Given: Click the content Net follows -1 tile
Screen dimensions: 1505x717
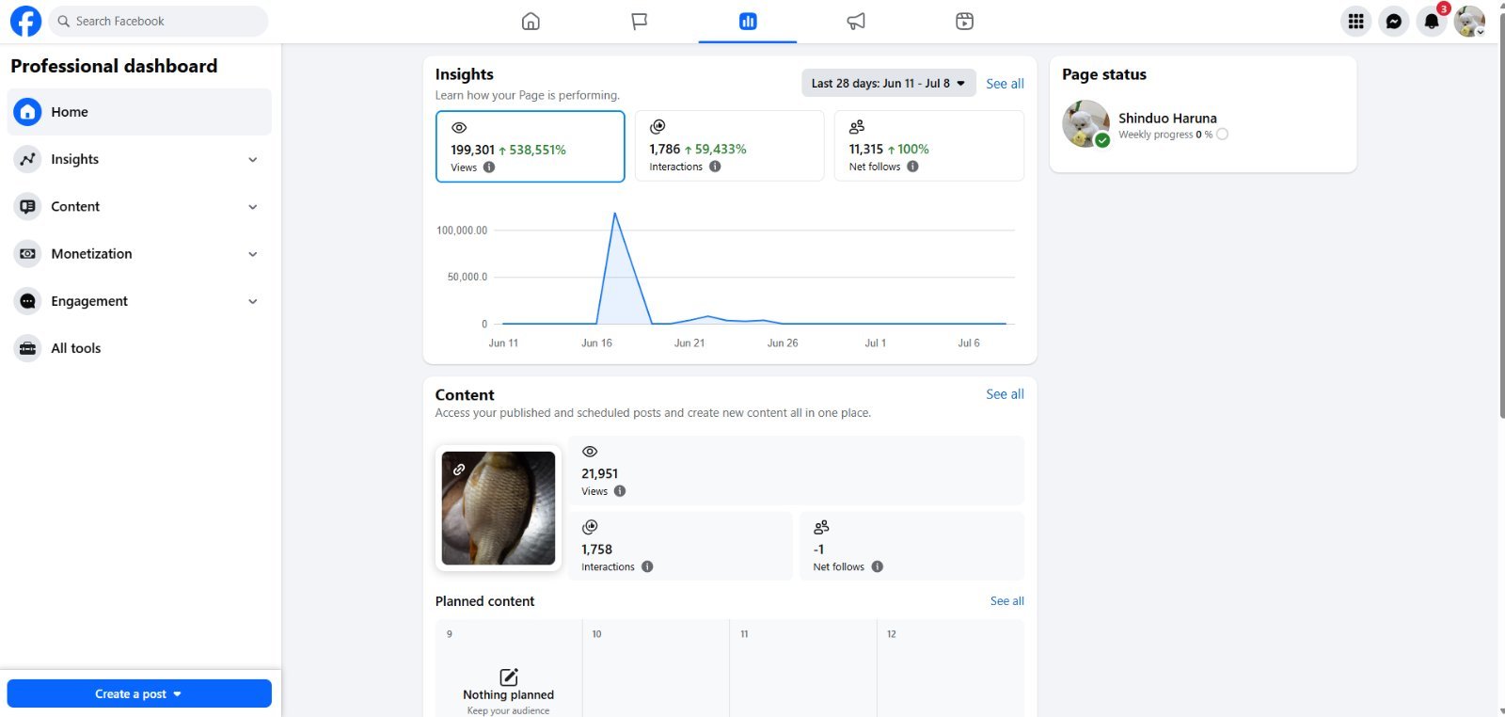Looking at the screenshot, I should pos(911,546).
